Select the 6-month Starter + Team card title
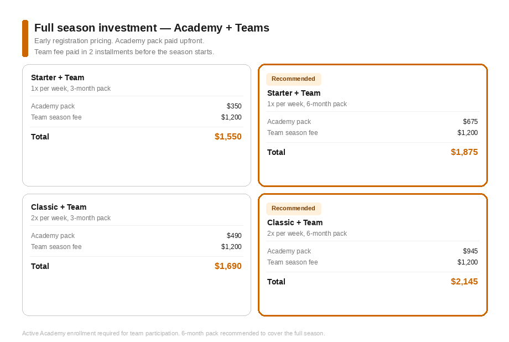This screenshot has width=509, height=342. [294, 93]
